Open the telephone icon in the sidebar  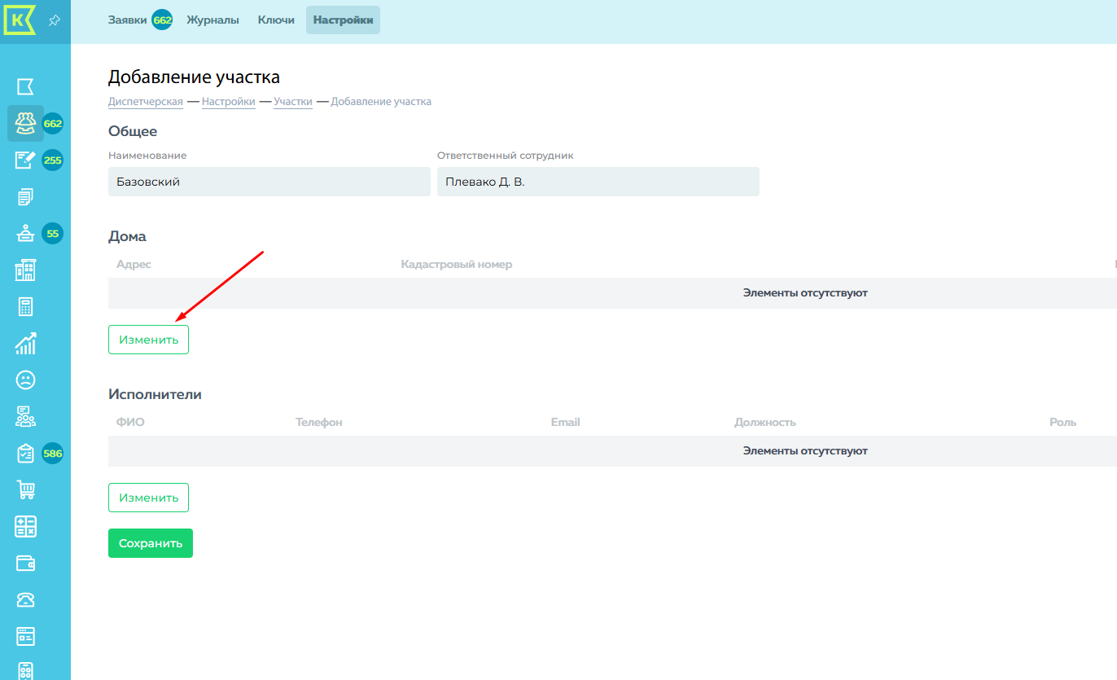(x=25, y=600)
